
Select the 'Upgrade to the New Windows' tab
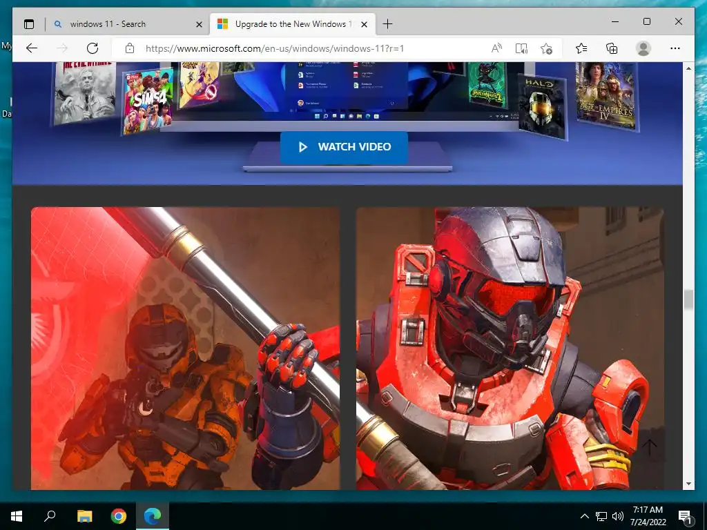(x=292, y=24)
